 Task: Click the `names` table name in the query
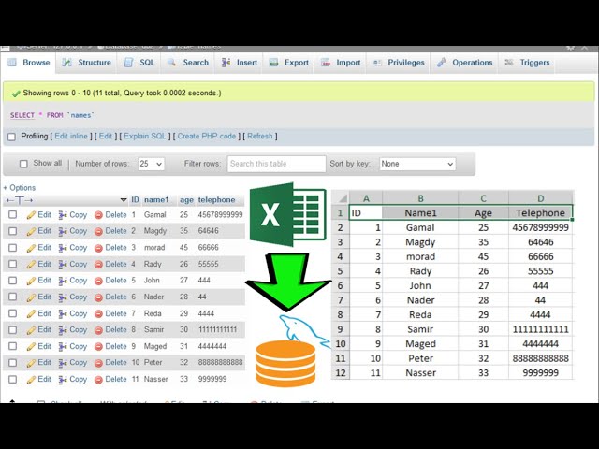[80, 115]
